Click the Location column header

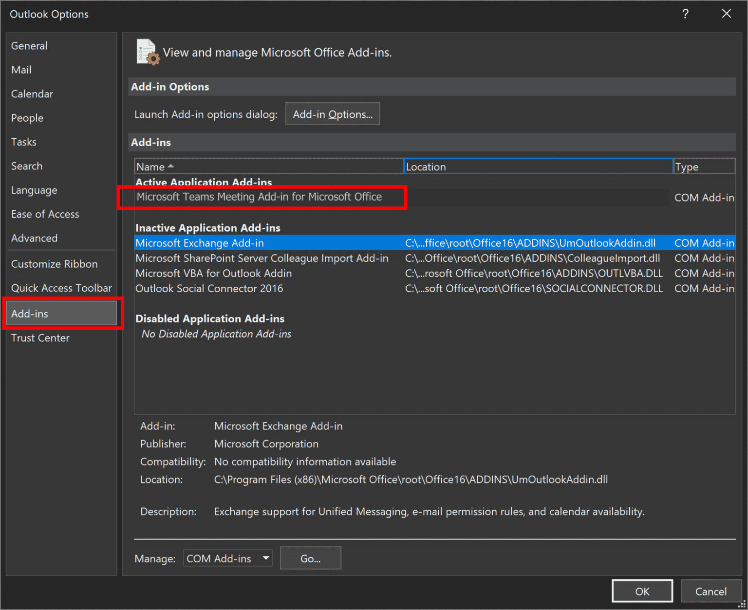(538, 166)
